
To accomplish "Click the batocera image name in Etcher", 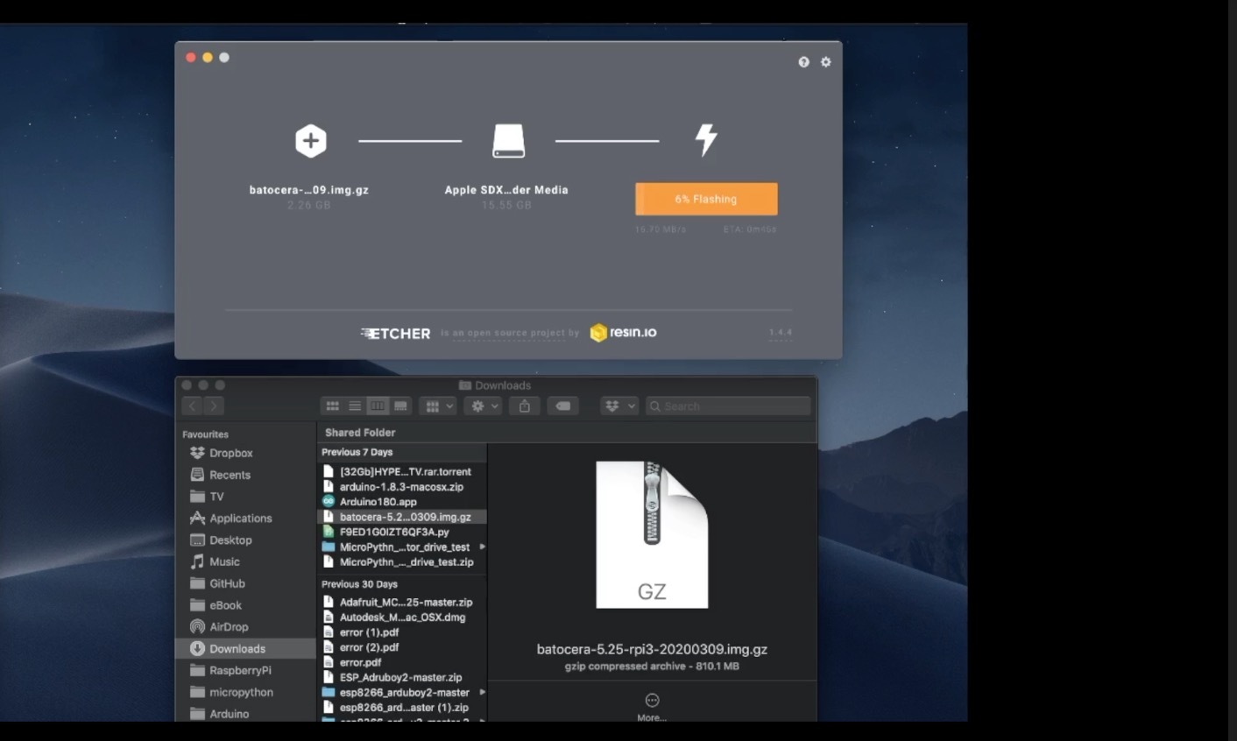I will click(x=309, y=190).
